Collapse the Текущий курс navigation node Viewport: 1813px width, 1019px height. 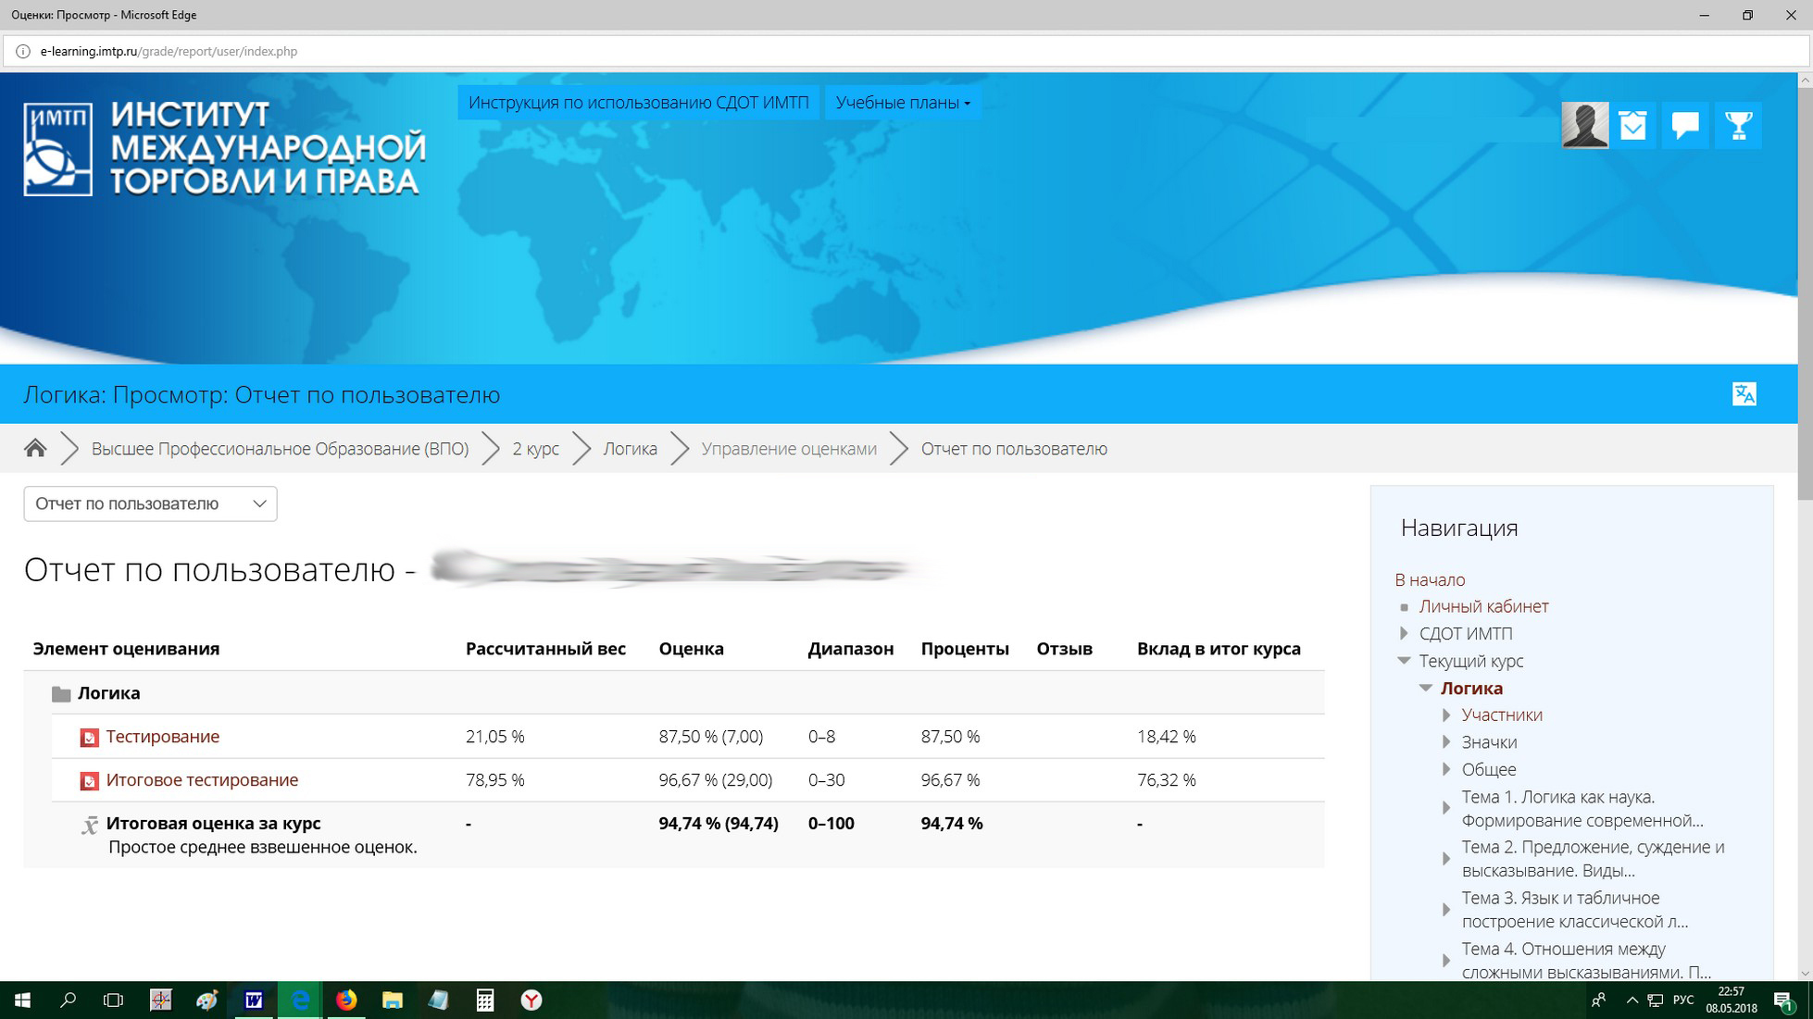(x=1404, y=661)
